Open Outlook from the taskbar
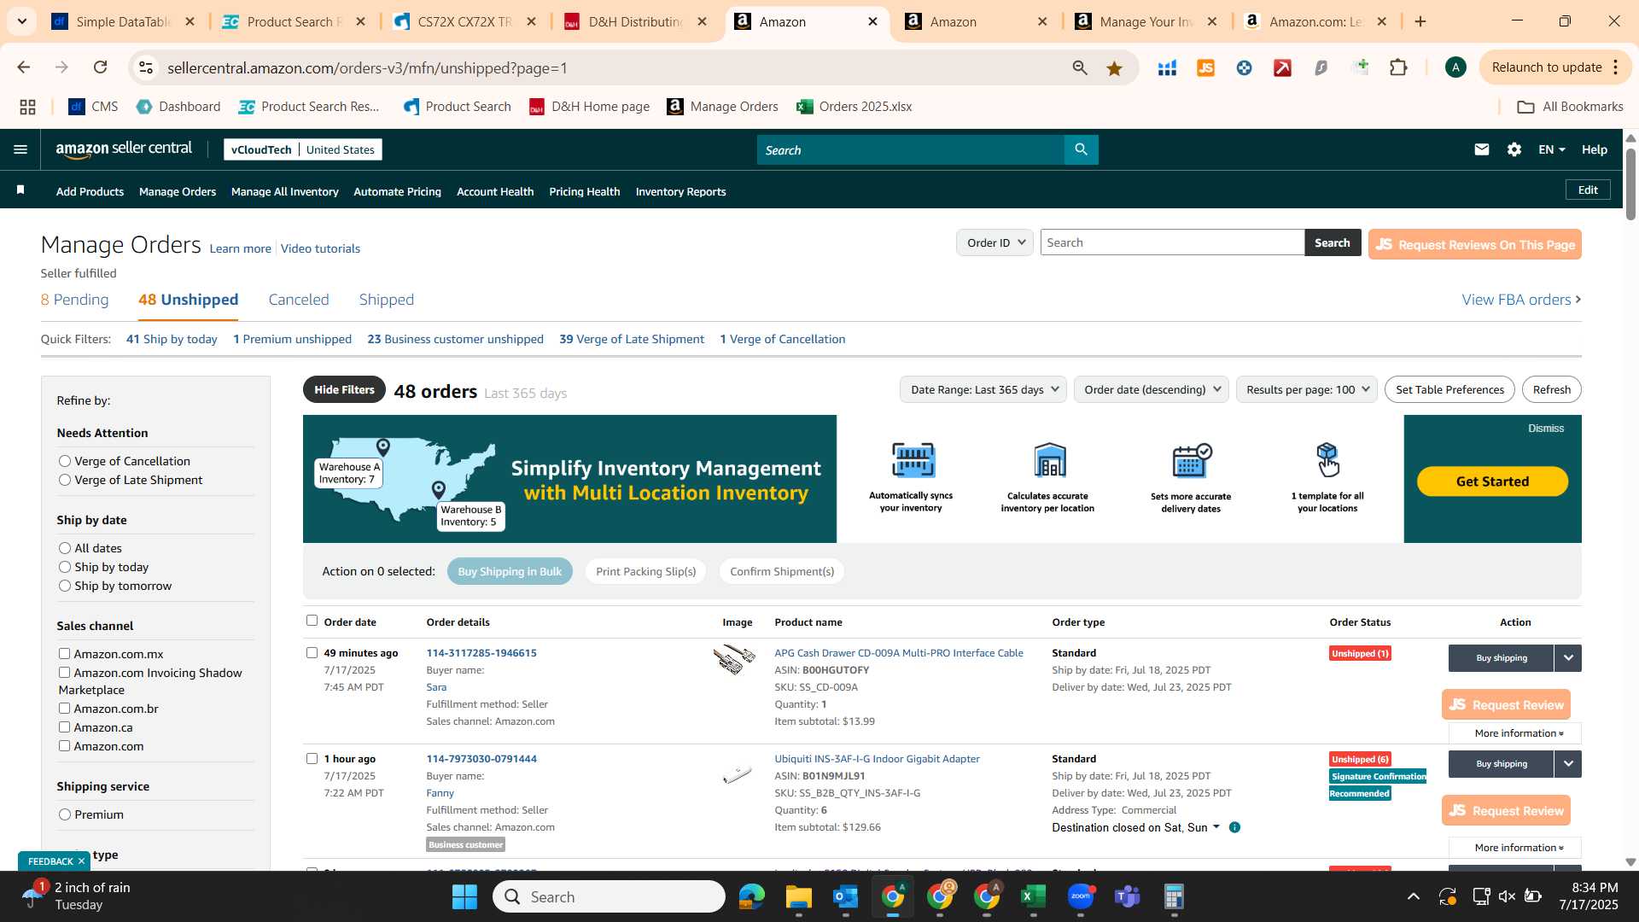 [845, 896]
